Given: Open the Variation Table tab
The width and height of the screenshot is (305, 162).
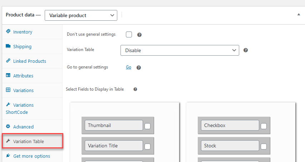Looking at the screenshot, I should point(29,141).
